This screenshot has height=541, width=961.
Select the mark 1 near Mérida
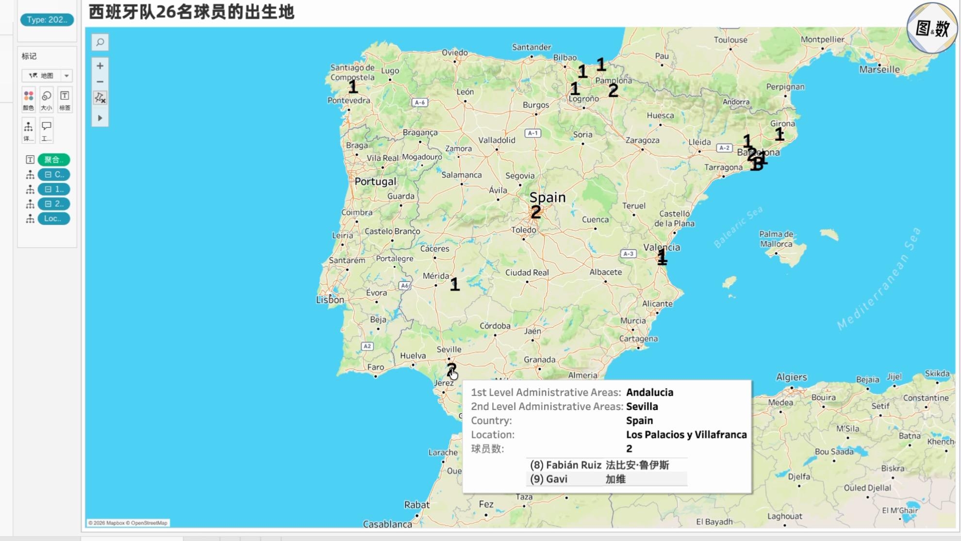coord(454,285)
